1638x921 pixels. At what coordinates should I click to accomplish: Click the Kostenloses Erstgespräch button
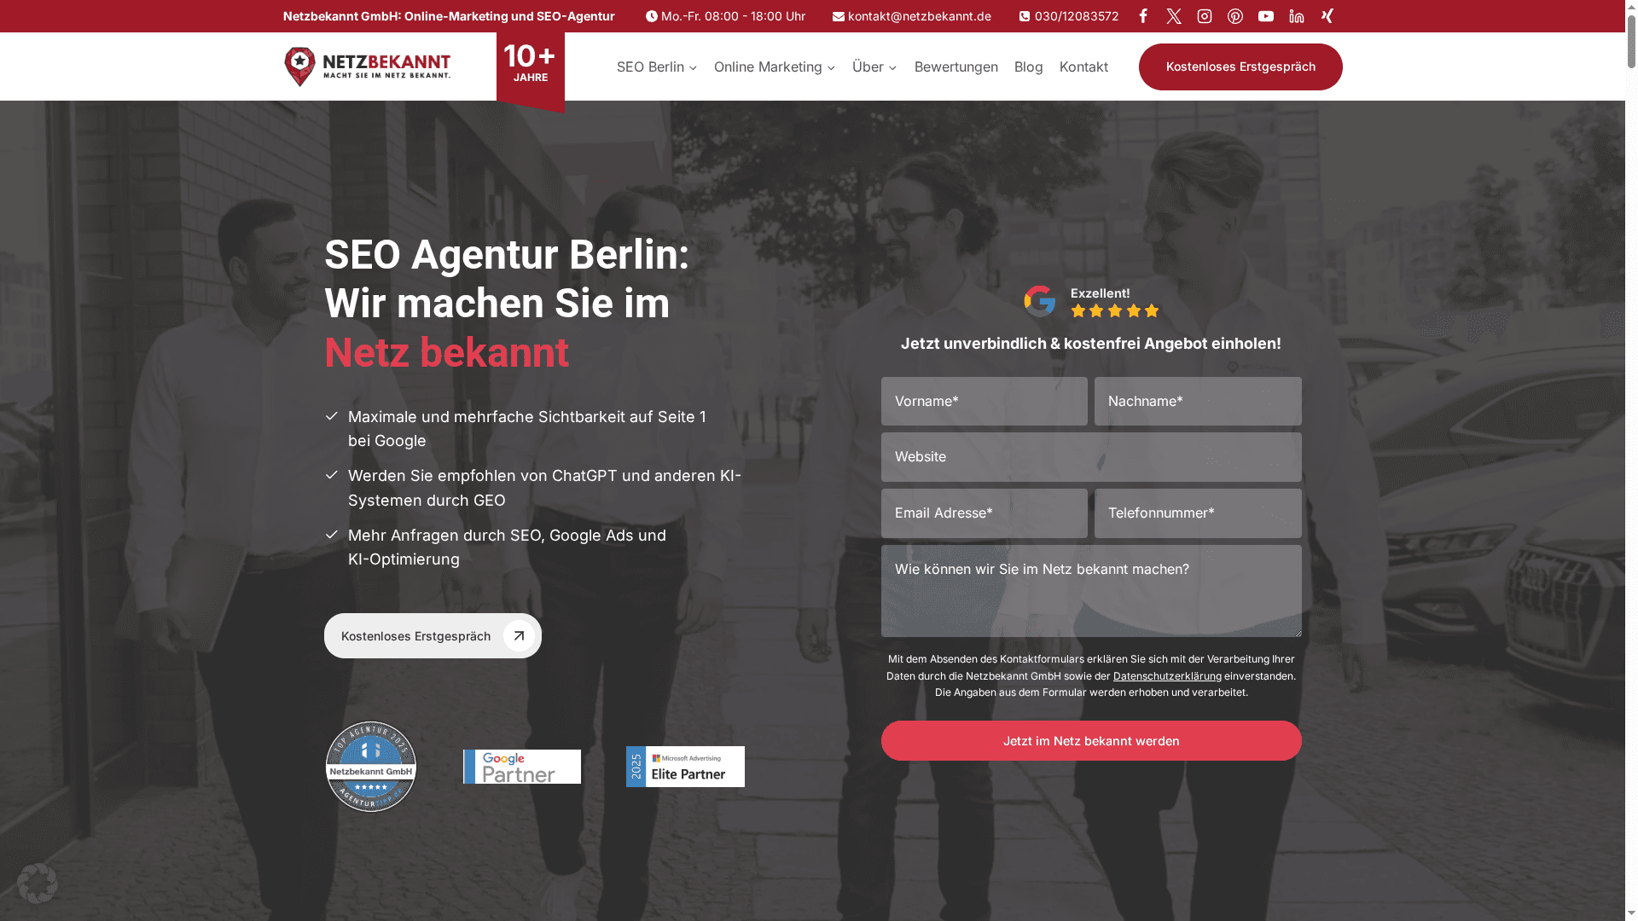point(1240,67)
